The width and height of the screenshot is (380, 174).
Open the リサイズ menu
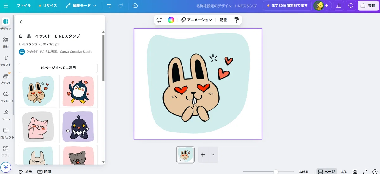(x=48, y=6)
